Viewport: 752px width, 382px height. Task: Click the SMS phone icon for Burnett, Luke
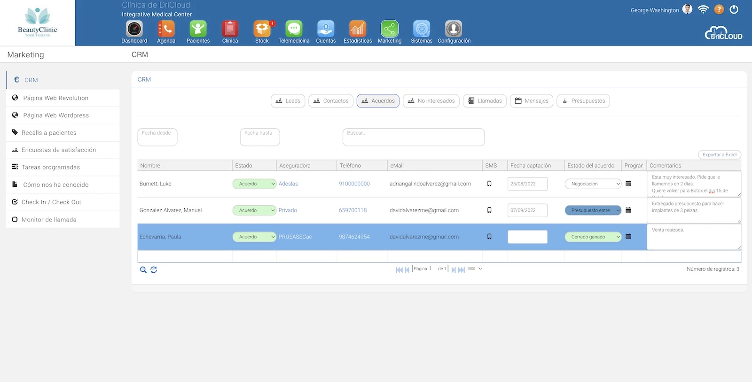[x=489, y=183]
